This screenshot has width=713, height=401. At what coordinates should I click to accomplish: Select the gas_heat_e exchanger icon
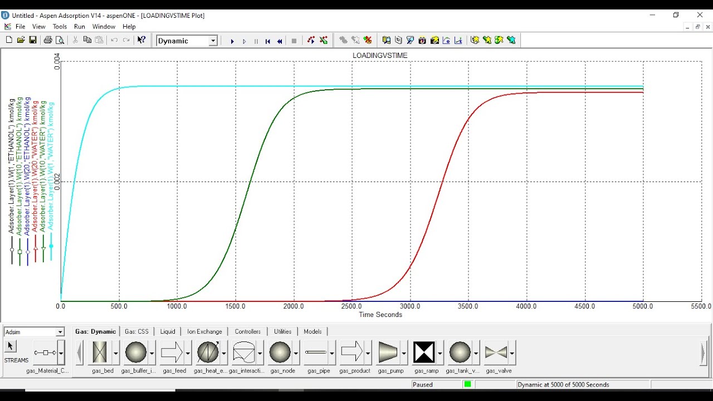pyautogui.click(x=208, y=352)
